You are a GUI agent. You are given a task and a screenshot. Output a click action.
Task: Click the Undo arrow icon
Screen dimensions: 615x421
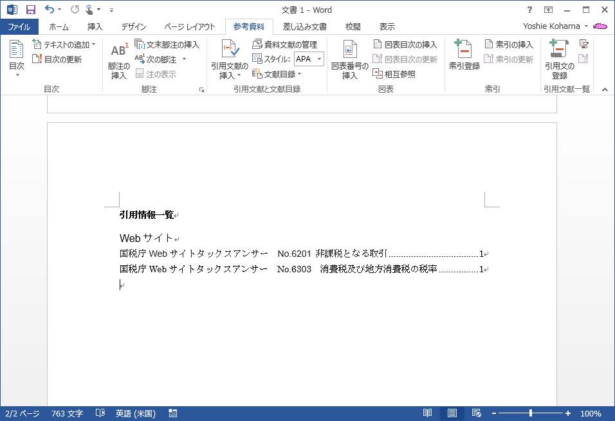point(50,10)
